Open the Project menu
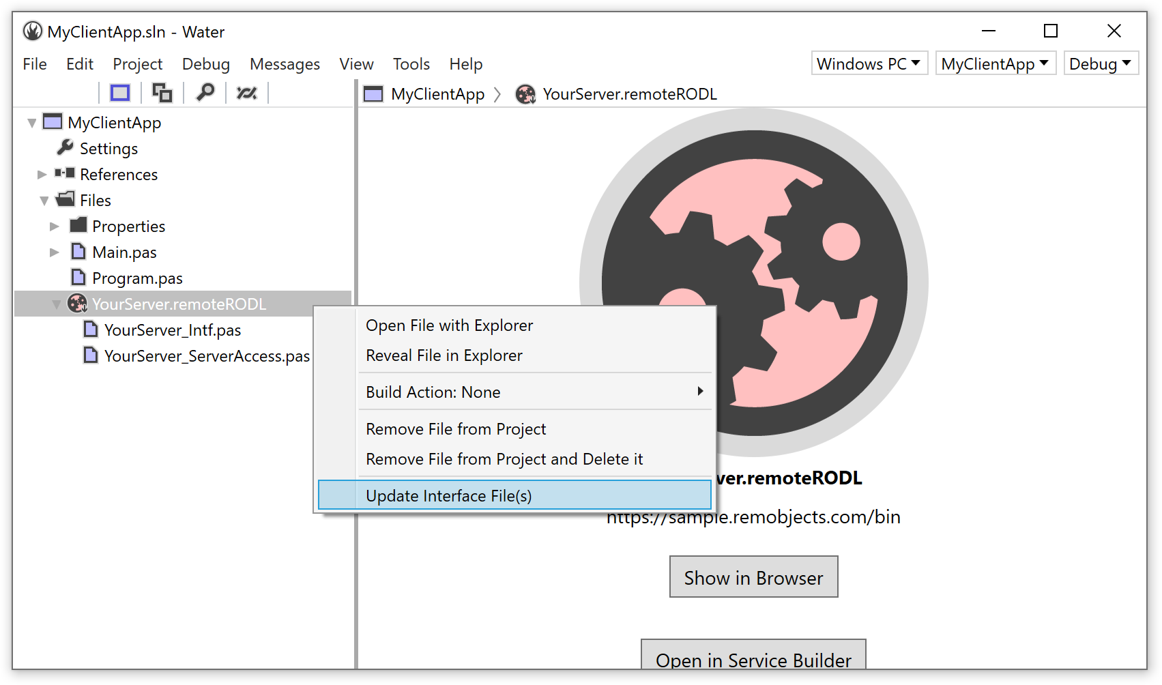 point(138,64)
